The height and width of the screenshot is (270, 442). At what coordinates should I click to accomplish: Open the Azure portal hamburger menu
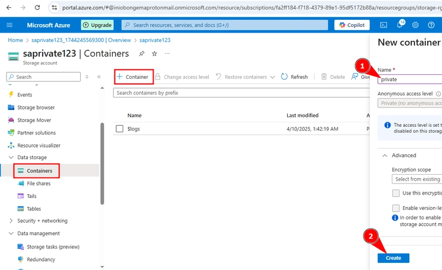(9, 25)
